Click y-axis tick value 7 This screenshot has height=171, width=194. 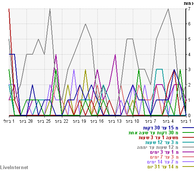tap(189, 9)
